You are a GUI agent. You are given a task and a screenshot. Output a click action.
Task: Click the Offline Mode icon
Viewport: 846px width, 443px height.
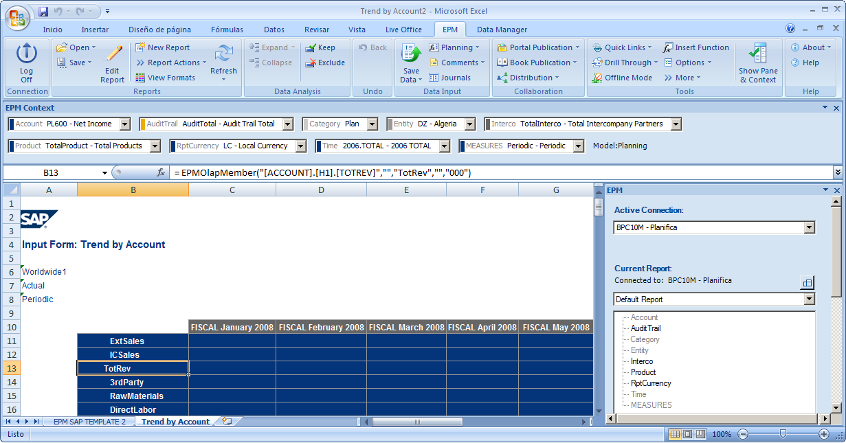[x=597, y=78]
